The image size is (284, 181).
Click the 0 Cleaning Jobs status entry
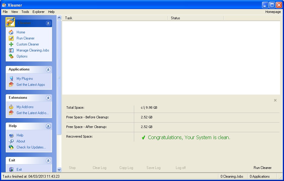pos(232,176)
